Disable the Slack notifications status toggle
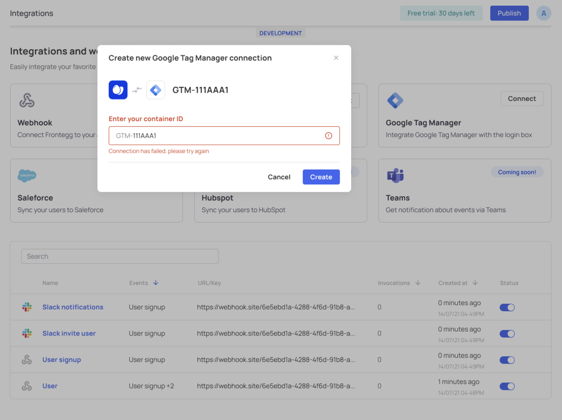Screen dimensions: 562x420 [507, 307]
